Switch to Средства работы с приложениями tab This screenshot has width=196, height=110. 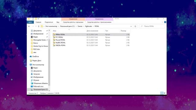click(99, 22)
